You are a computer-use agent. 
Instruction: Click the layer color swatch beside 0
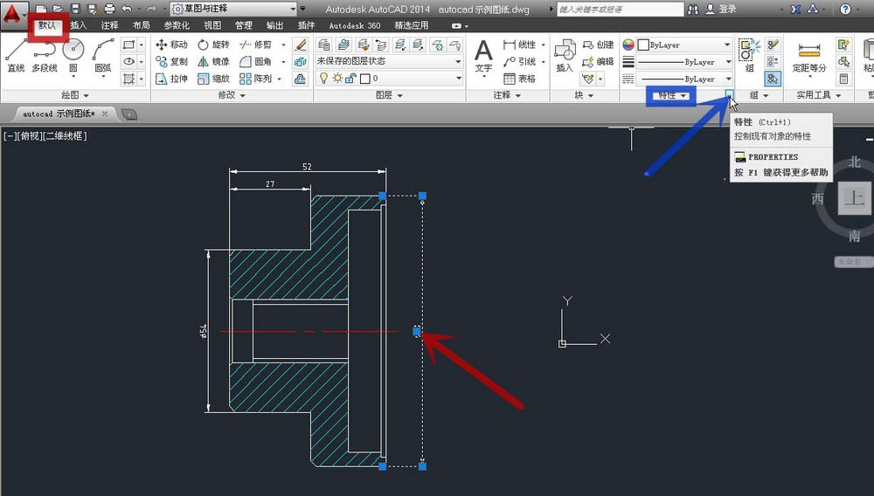point(365,79)
